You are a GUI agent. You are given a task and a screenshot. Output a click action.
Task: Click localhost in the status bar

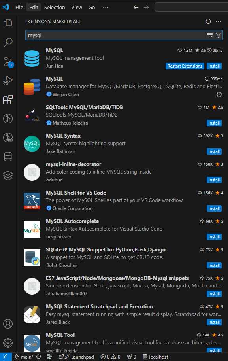click(x=156, y=357)
